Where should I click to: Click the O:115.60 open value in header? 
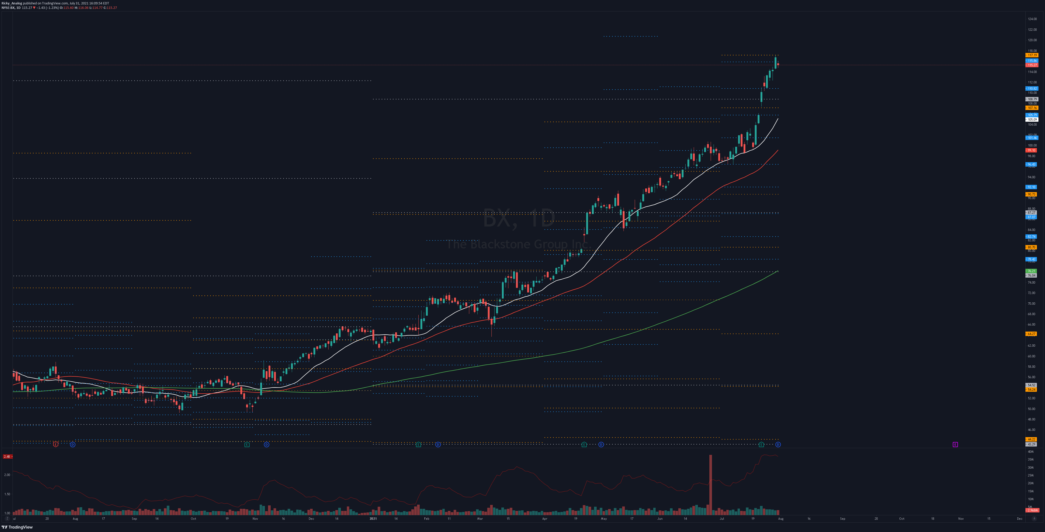[x=67, y=8]
